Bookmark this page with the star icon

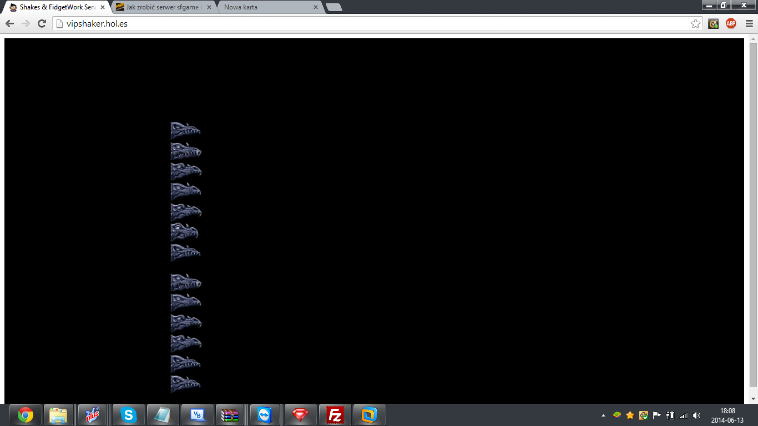pos(695,24)
